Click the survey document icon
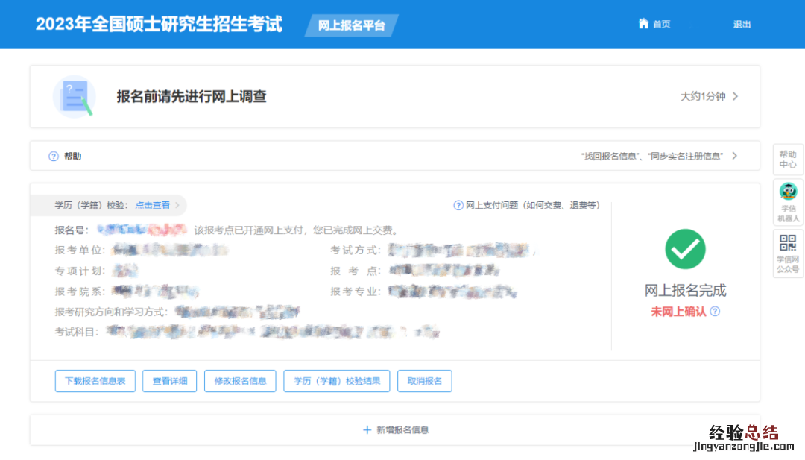Screen dimensions: 805x460 (x=75, y=97)
